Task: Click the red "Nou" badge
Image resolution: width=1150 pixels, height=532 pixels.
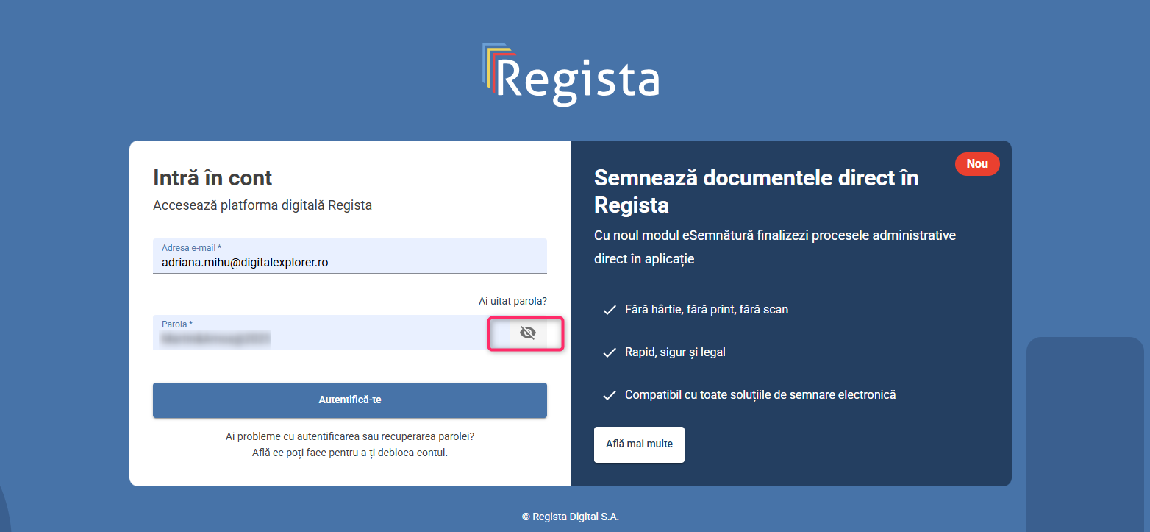Action: click(x=977, y=164)
